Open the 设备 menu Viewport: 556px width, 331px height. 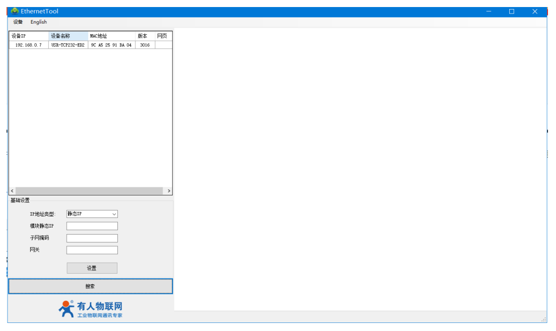click(18, 22)
